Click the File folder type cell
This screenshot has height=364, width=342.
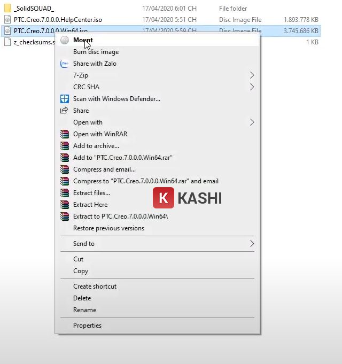click(x=233, y=9)
